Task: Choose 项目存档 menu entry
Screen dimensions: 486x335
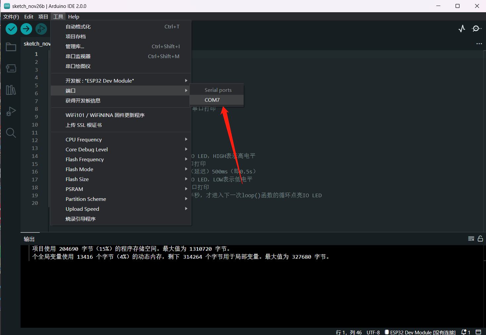Action: click(x=121, y=37)
